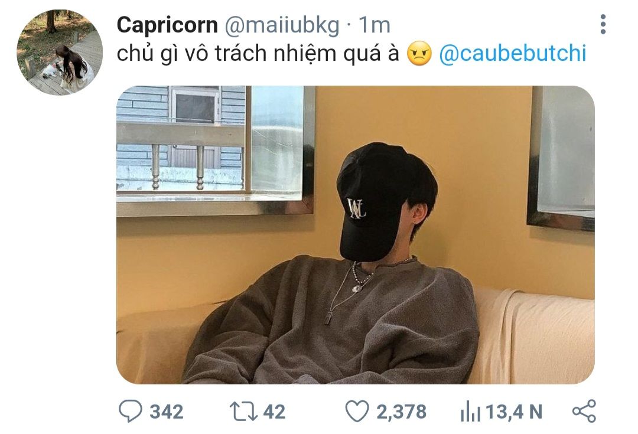638x434 pixels.
Task: Click the 13,4 N views count
Action: 515,412
